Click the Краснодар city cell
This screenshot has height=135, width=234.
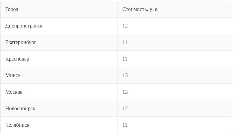point(17,59)
